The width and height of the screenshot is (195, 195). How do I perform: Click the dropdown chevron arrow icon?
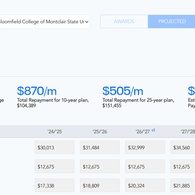click(x=87, y=22)
